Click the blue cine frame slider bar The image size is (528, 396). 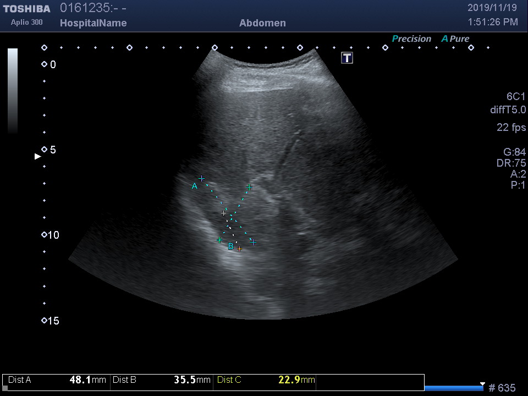[x=454, y=388]
